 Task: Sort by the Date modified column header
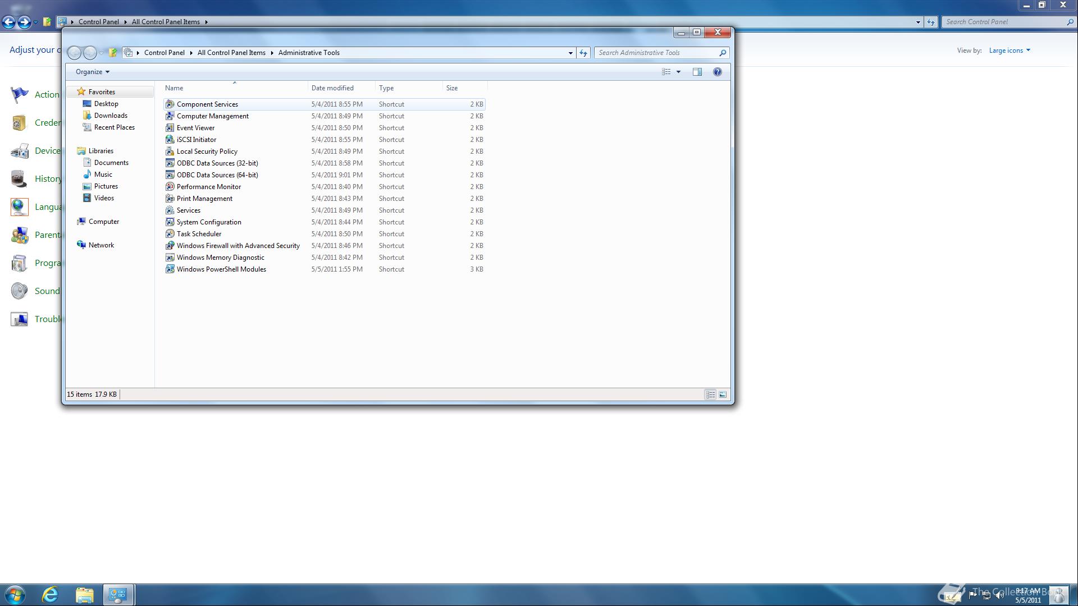341,88
